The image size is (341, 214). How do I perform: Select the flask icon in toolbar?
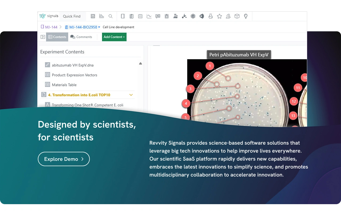click(210, 16)
